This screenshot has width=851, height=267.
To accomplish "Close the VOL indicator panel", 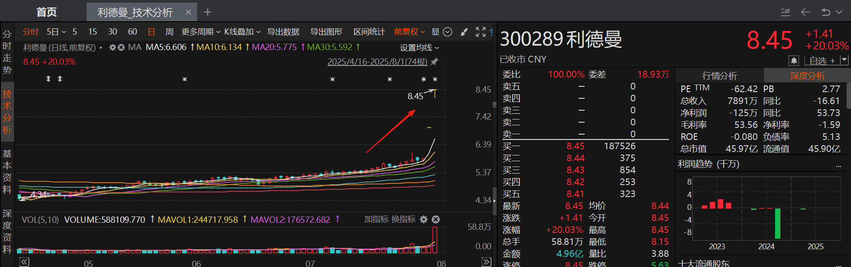I will (x=436, y=219).
